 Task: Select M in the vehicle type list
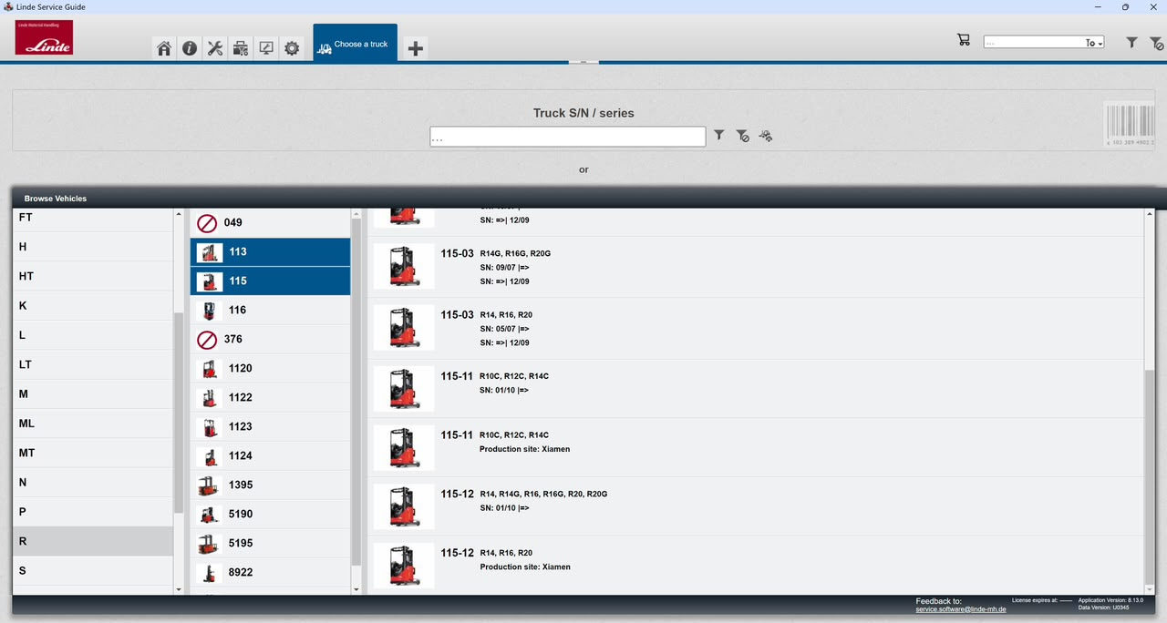(x=93, y=393)
